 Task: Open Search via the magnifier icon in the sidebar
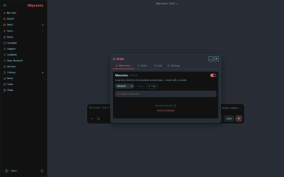click(5, 19)
